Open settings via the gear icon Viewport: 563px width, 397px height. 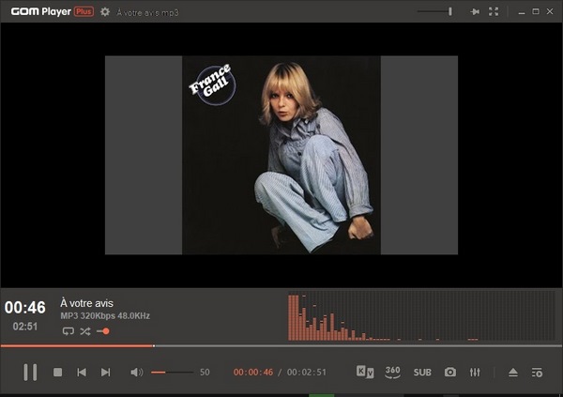pos(105,12)
